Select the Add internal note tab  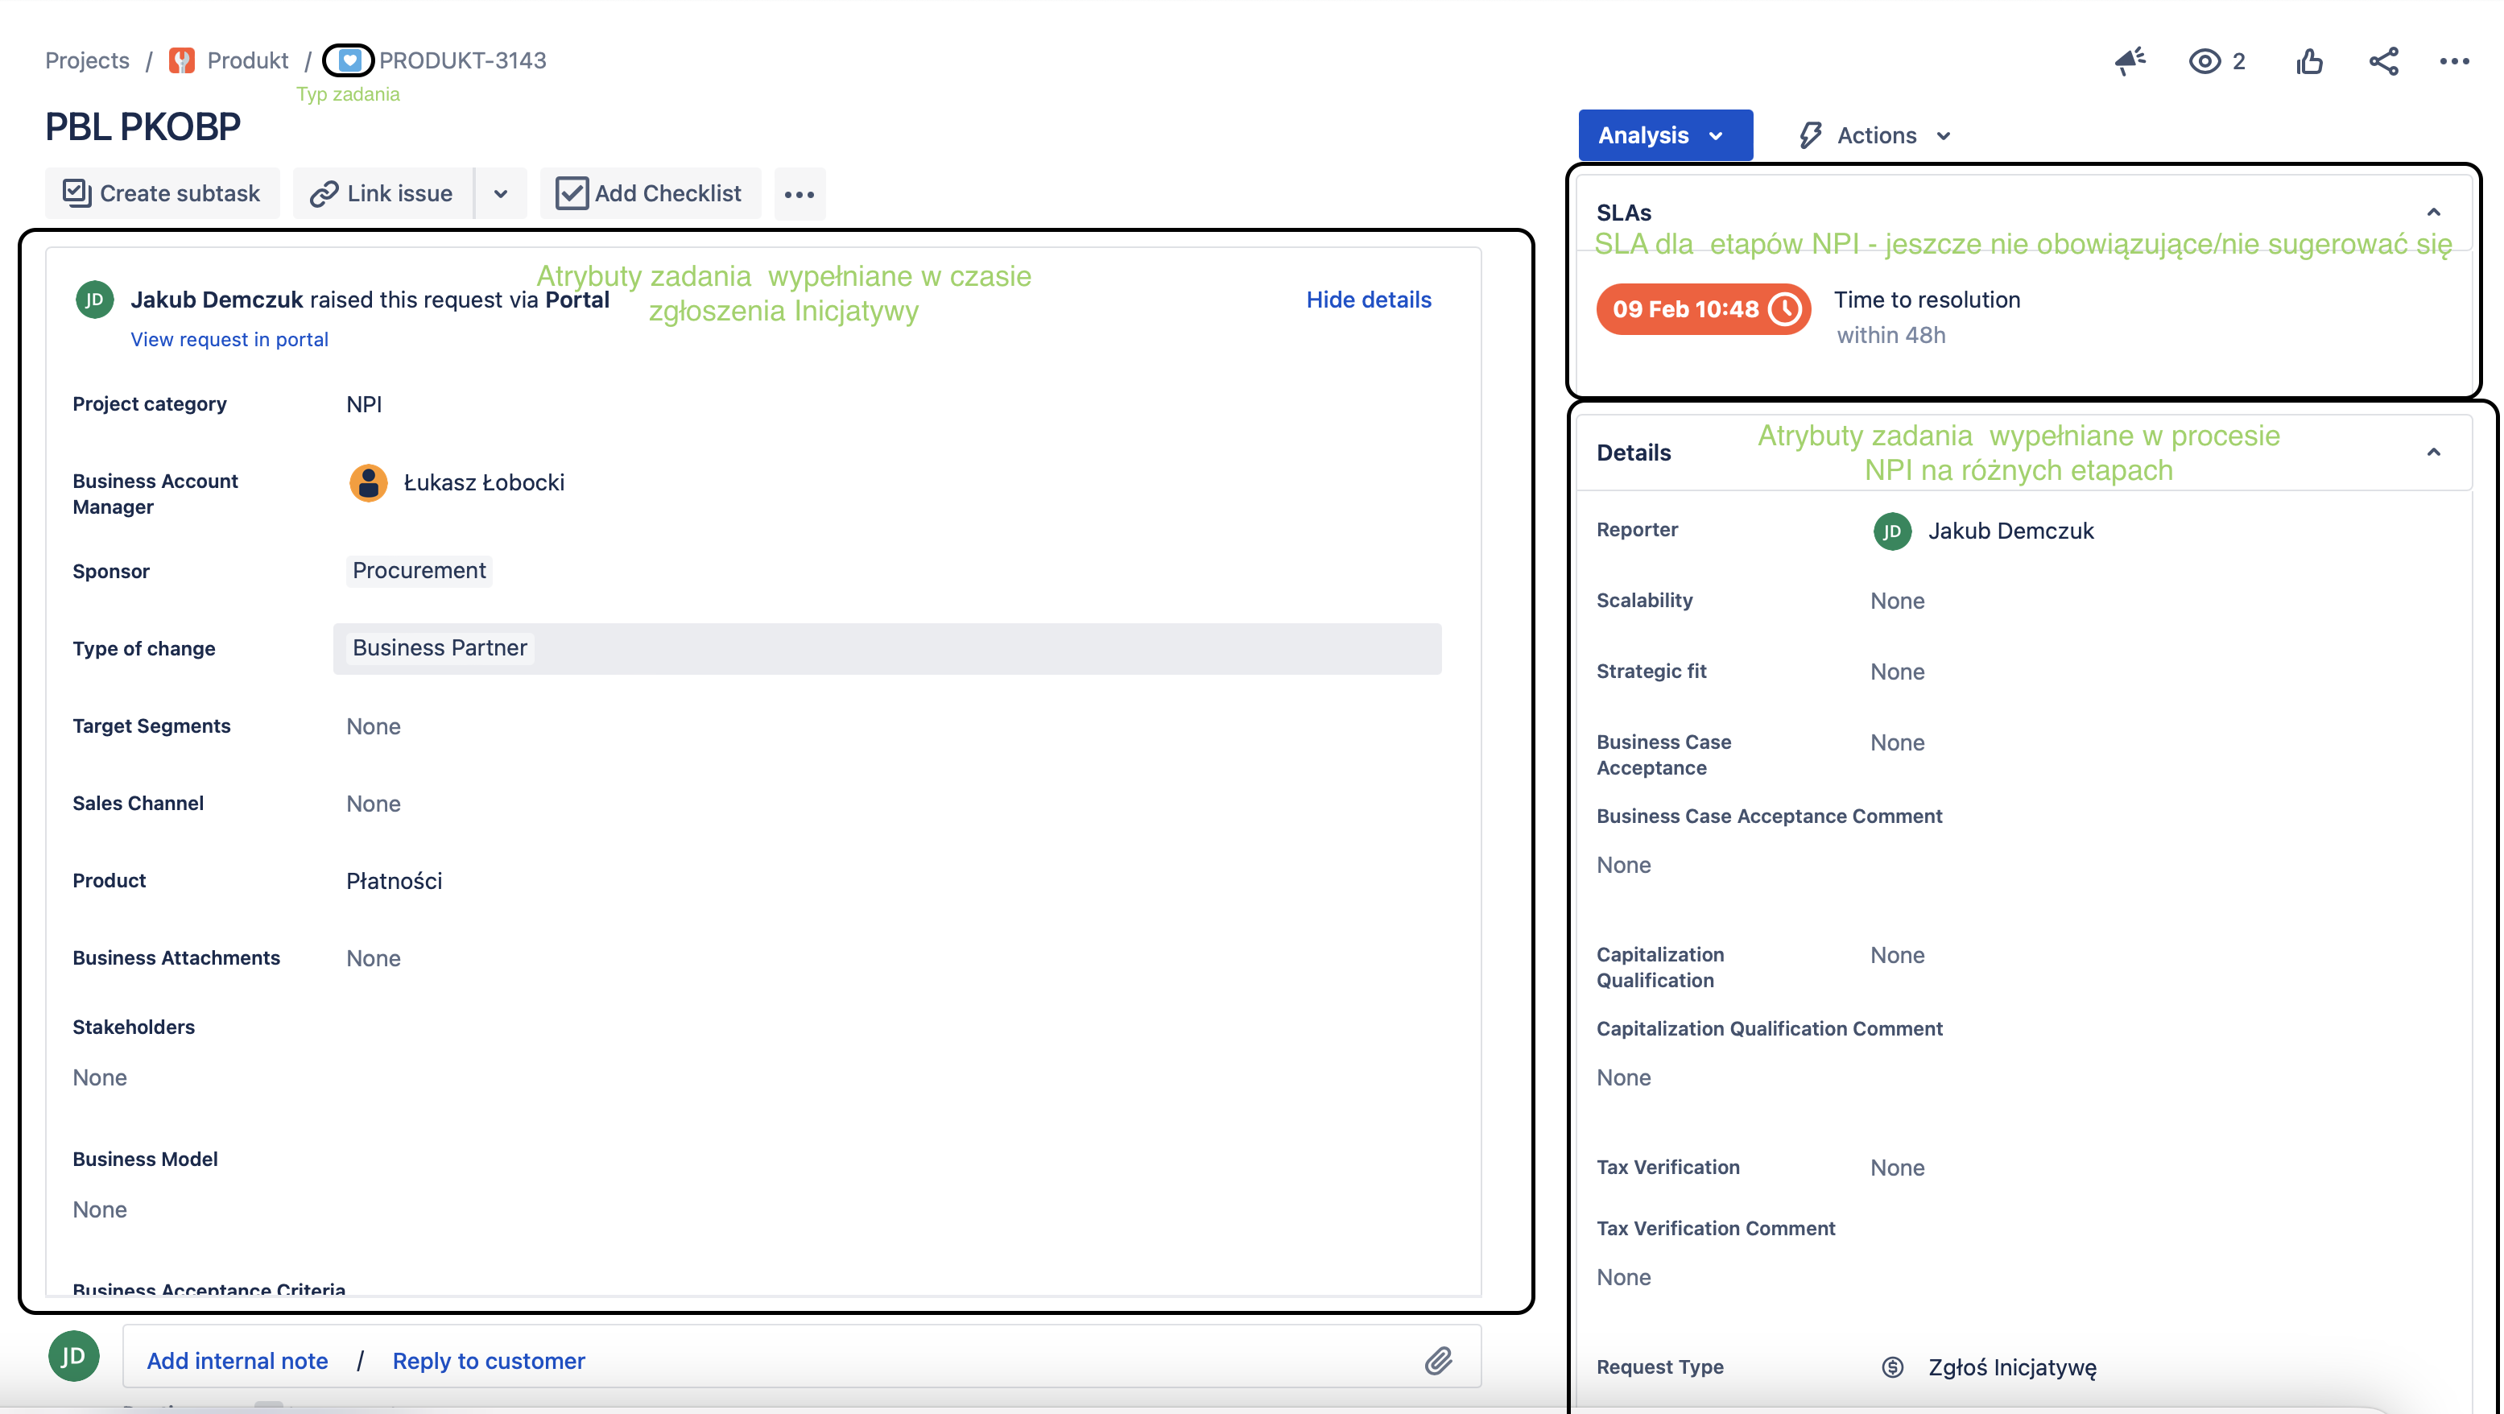click(x=236, y=1361)
